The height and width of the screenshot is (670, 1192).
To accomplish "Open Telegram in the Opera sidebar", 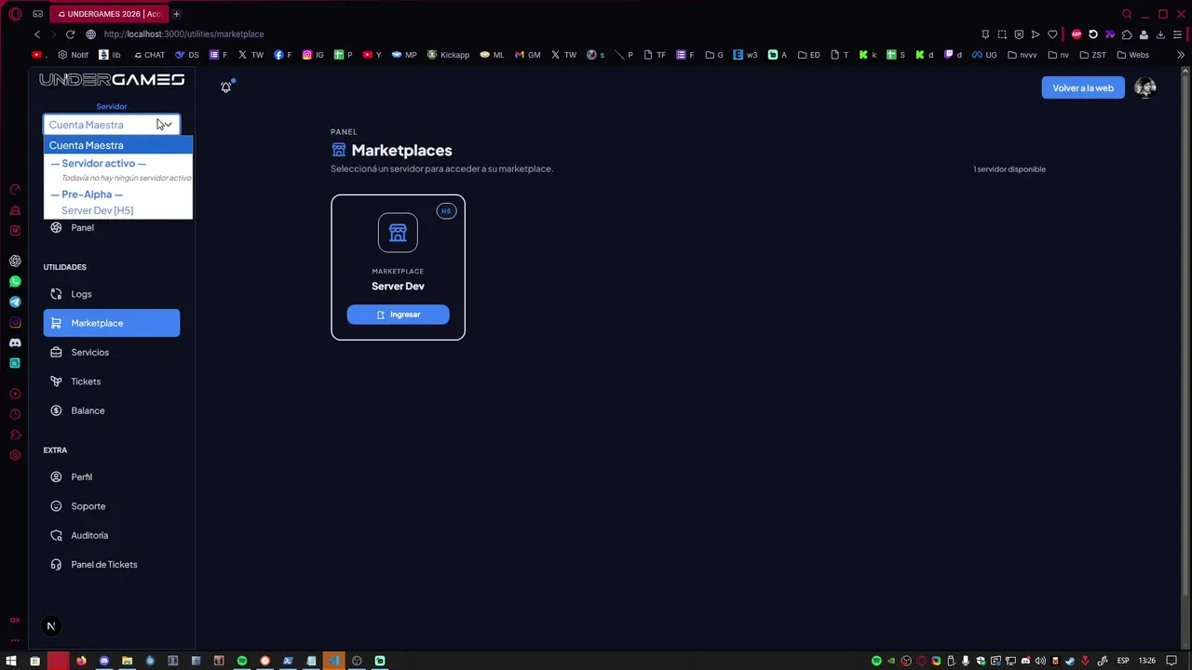I will [x=15, y=301].
